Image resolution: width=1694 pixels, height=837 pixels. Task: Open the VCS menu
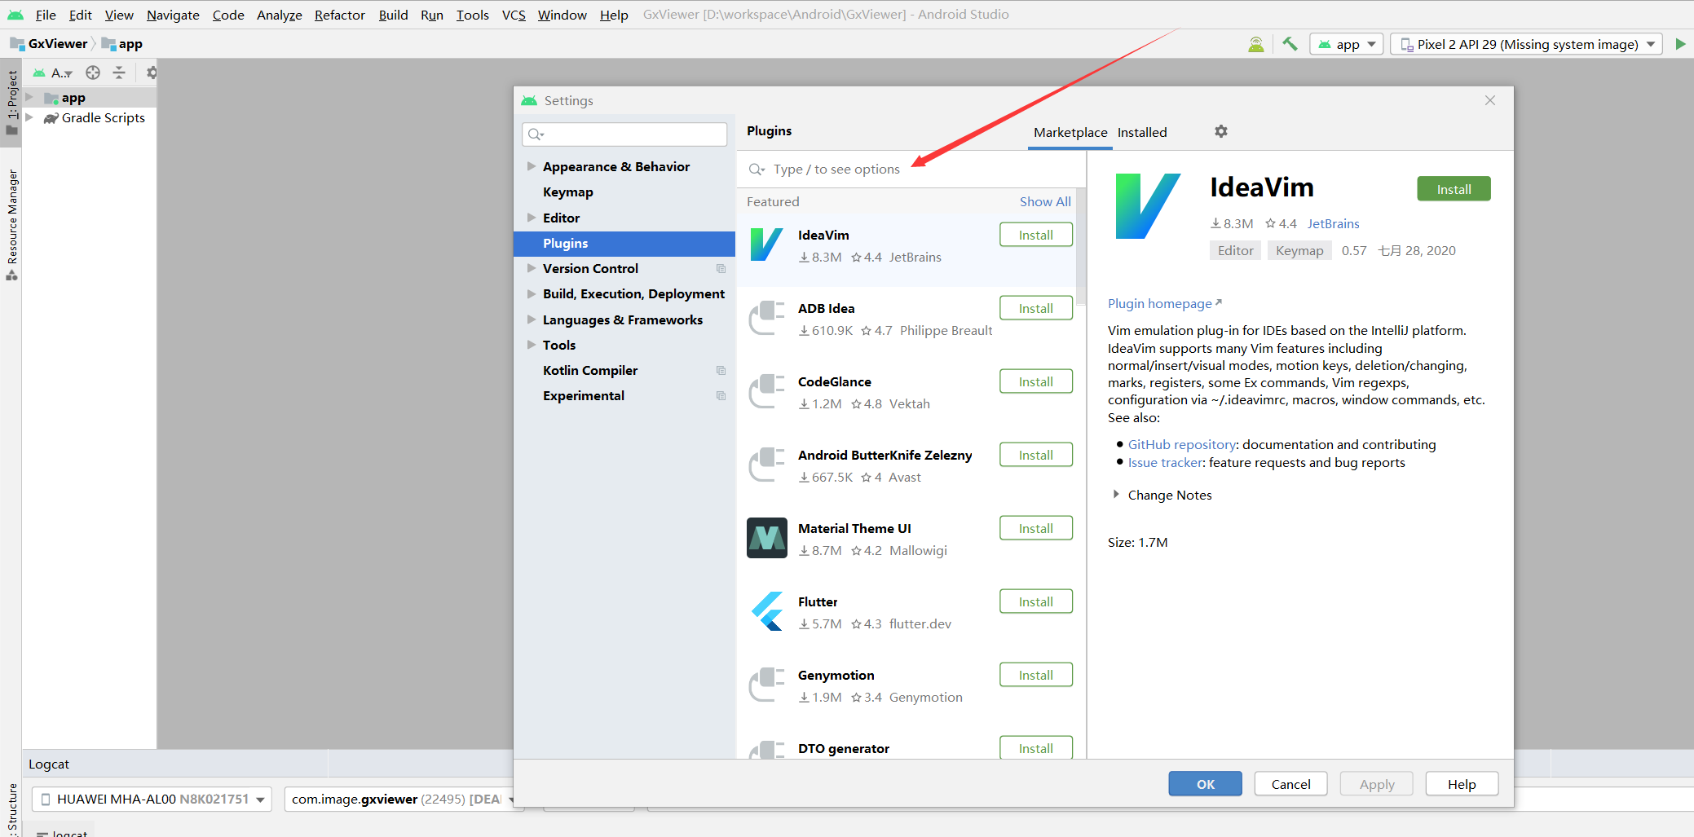[x=514, y=15]
